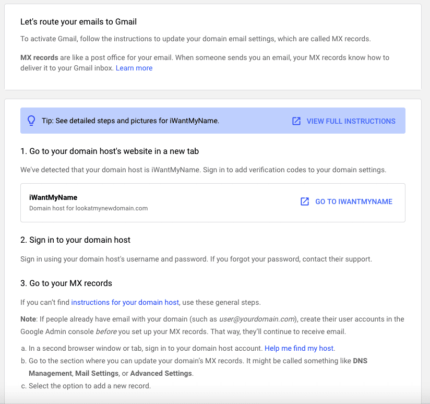Image resolution: width=430 pixels, height=404 pixels.
Task: Click the Let's route your emails to Gmail heading
Action: 78,22
